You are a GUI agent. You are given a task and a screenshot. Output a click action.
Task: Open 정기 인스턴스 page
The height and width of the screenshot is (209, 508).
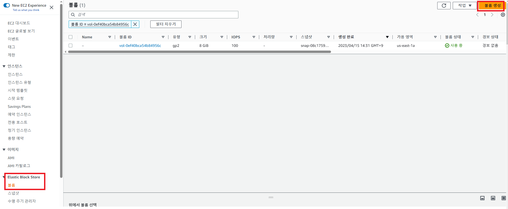tap(19, 130)
